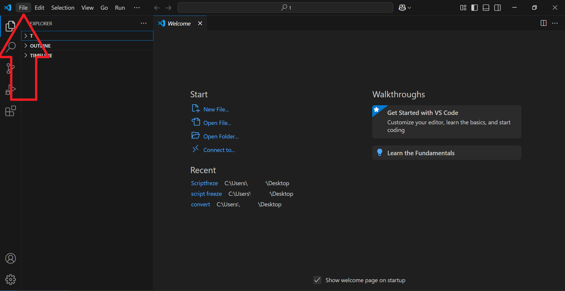The width and height of the screenshot is (565, 291).
Task: Expand the T folder section
Action: click(x=87, y=36)
